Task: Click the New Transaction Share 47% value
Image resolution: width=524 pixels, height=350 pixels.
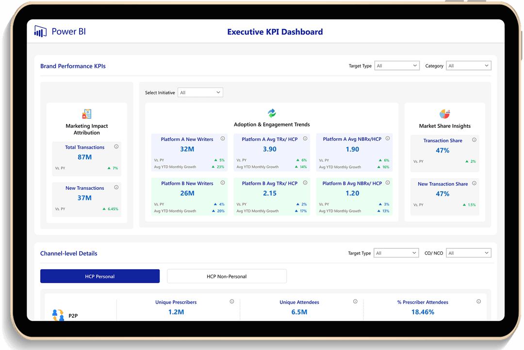Action: pyautogui.click(x=442, y=194)
